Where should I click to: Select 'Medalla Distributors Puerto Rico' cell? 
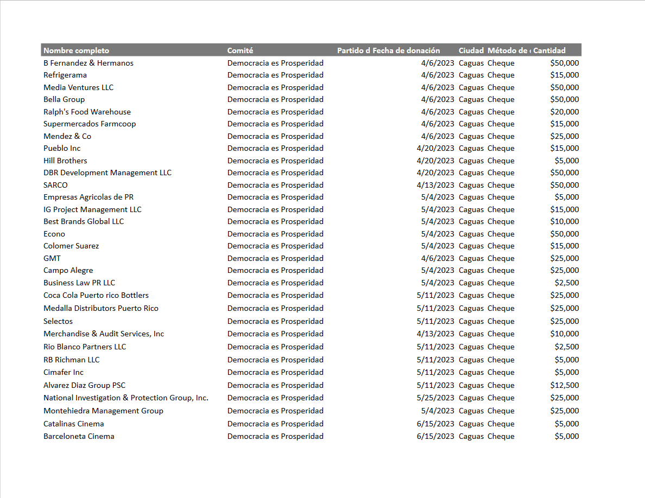pyautogui.click(x=101, y=308)
